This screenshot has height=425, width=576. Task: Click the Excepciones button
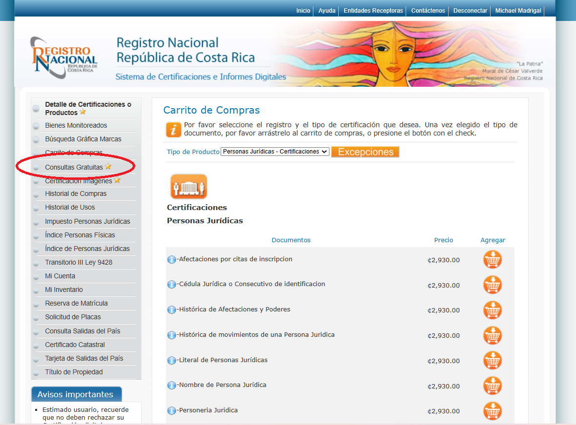click(x=365, y=152)
